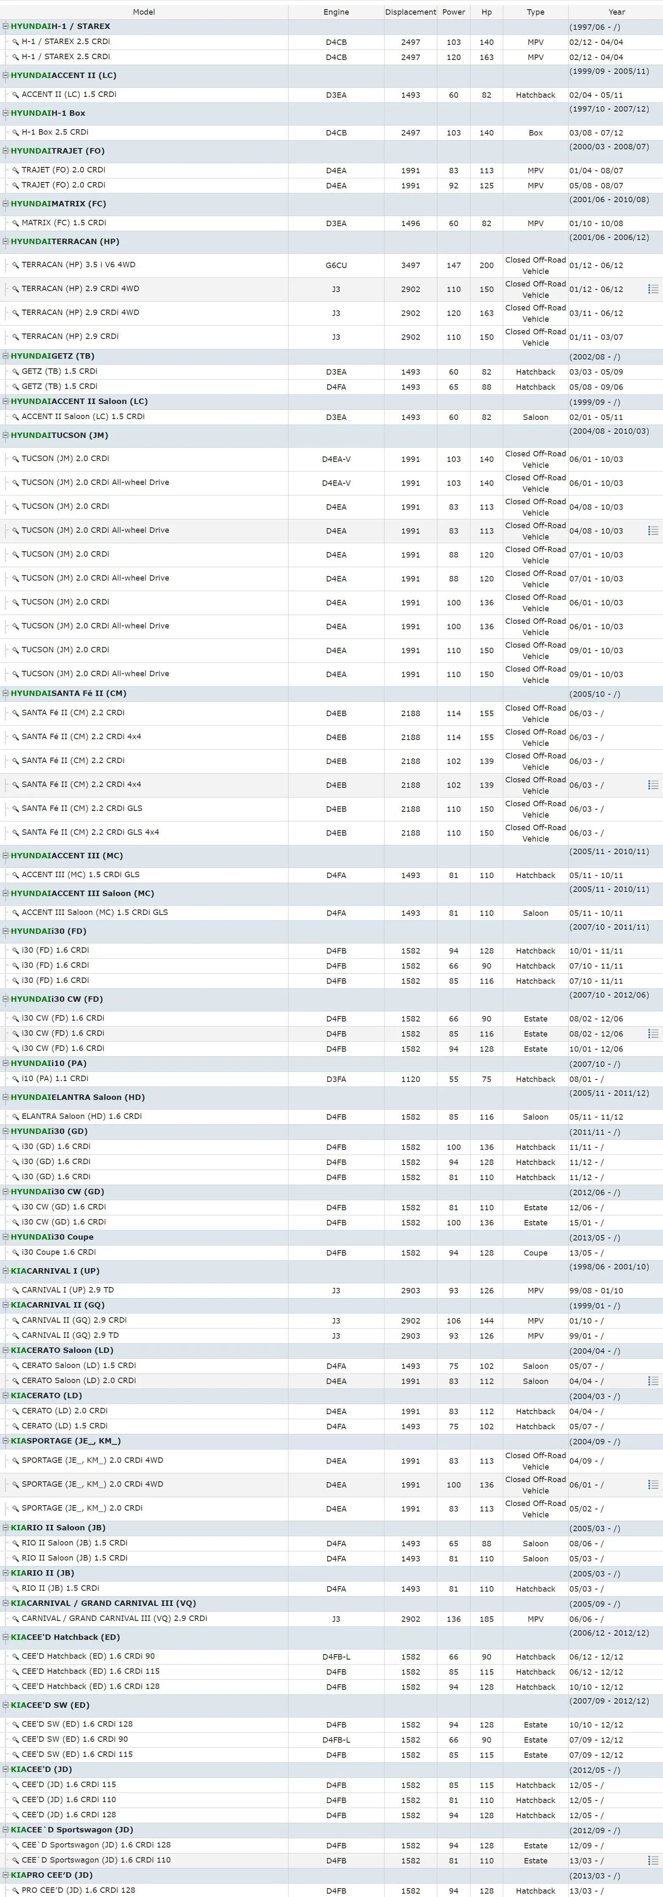Collapse the HYUNDAI i30 (GD) group
Viewport: 663px width, 1897px height.
[x=6, y=1132]
